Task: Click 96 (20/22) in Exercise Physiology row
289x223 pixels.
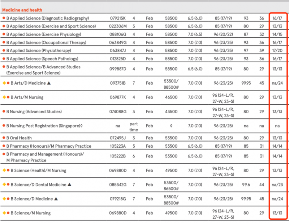Action: pos(223,34)
